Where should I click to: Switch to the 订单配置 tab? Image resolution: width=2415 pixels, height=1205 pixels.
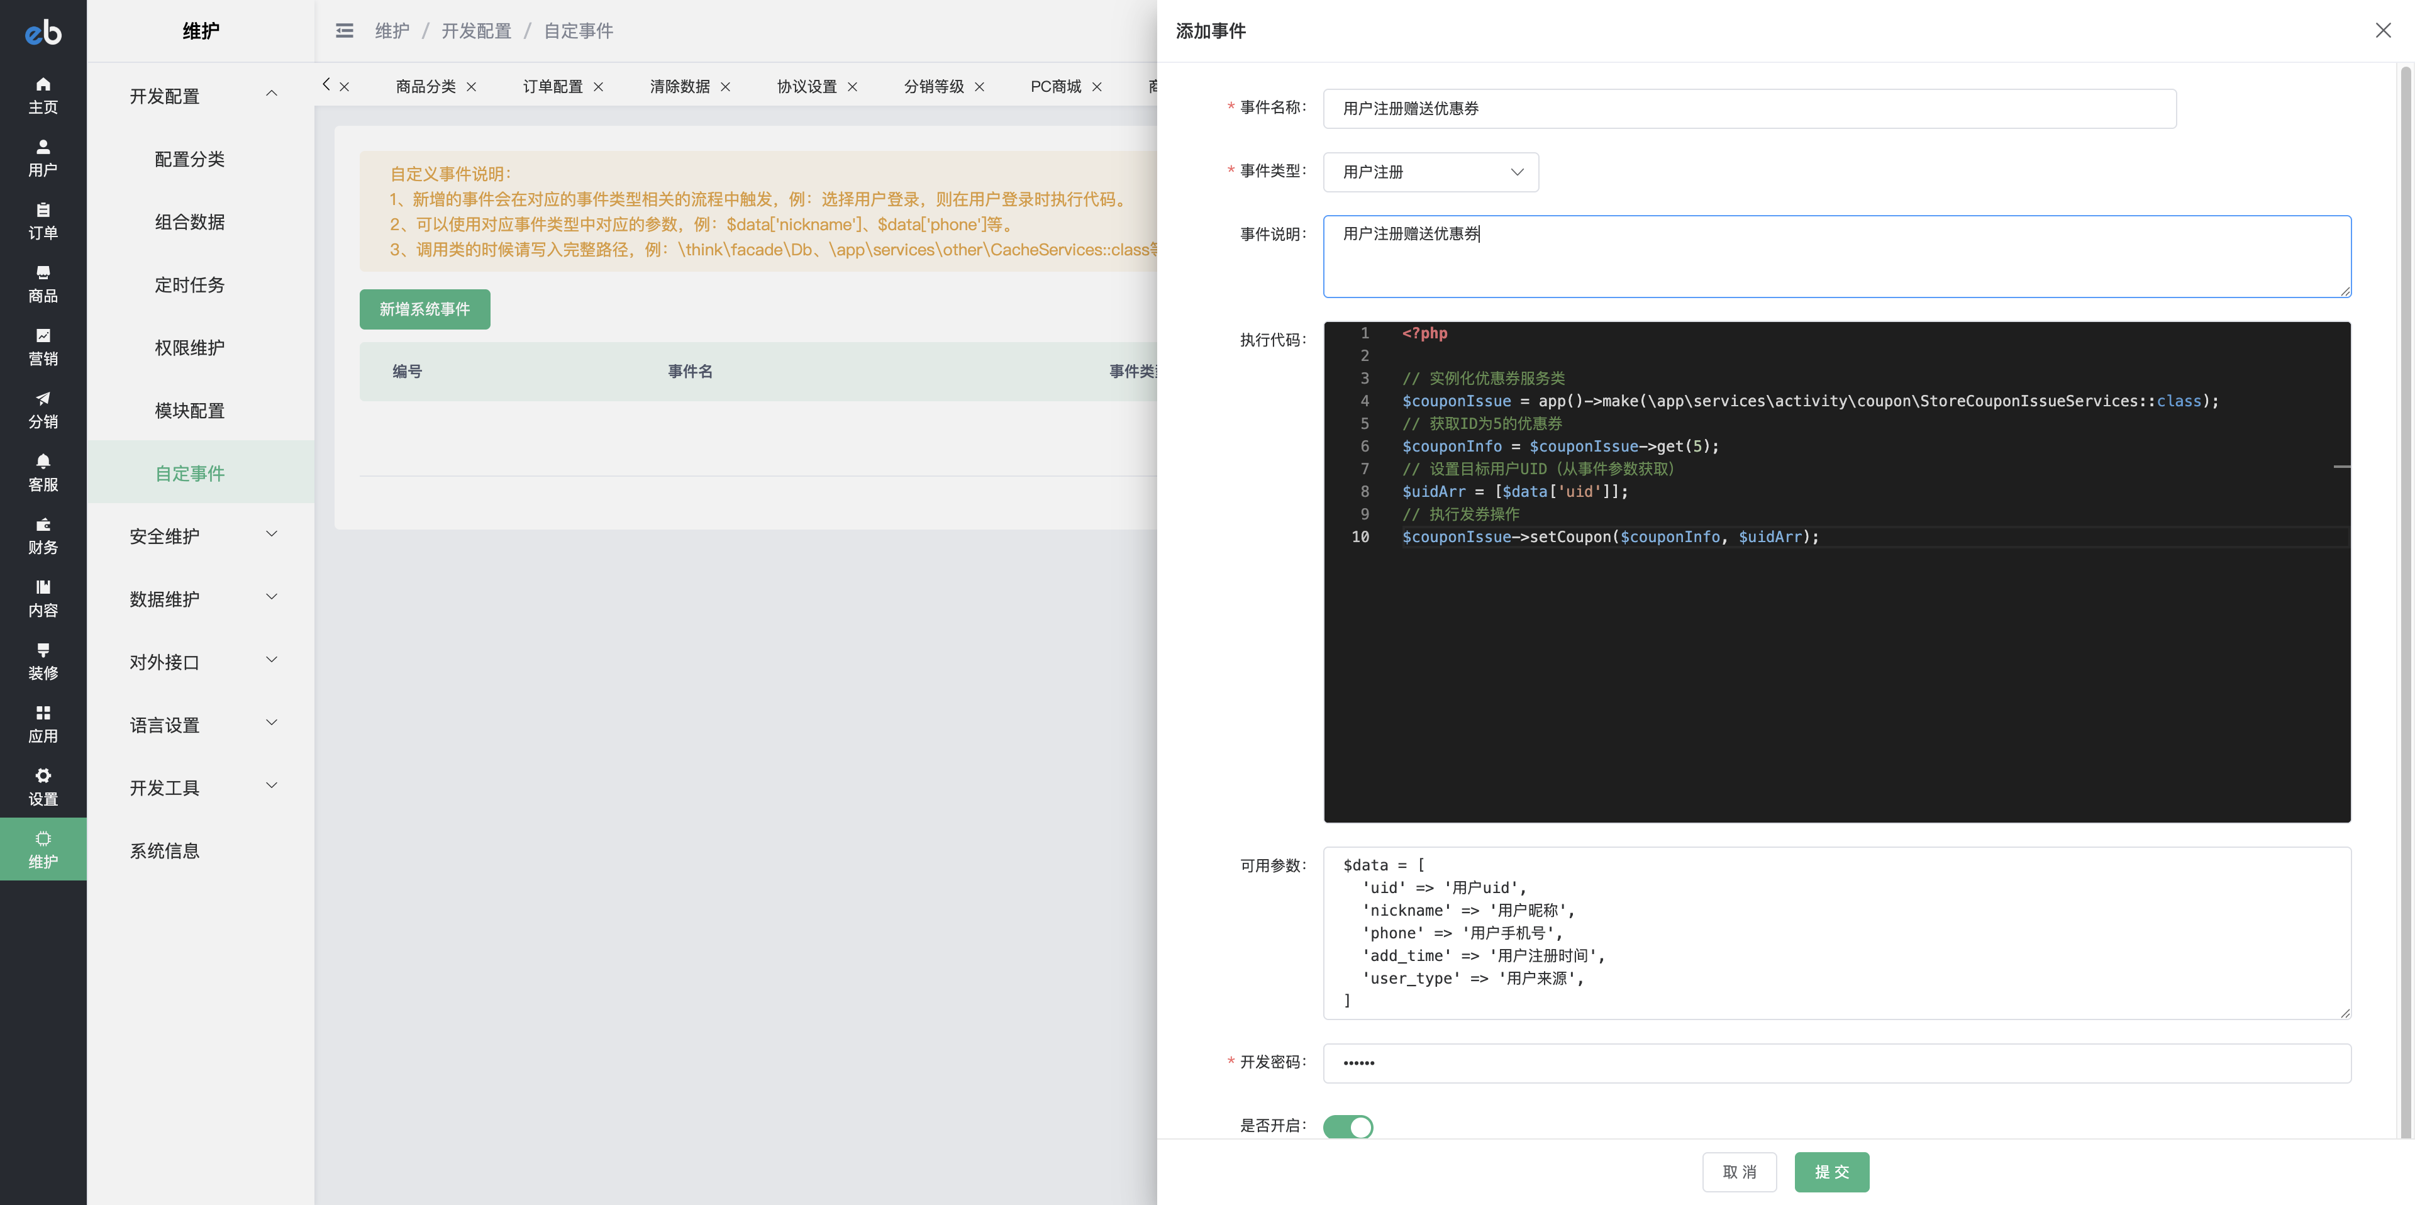point(552,86)
